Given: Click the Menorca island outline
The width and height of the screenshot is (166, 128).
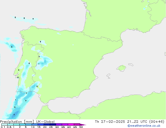Looking at the screenshot, I should tap(131, 65).
